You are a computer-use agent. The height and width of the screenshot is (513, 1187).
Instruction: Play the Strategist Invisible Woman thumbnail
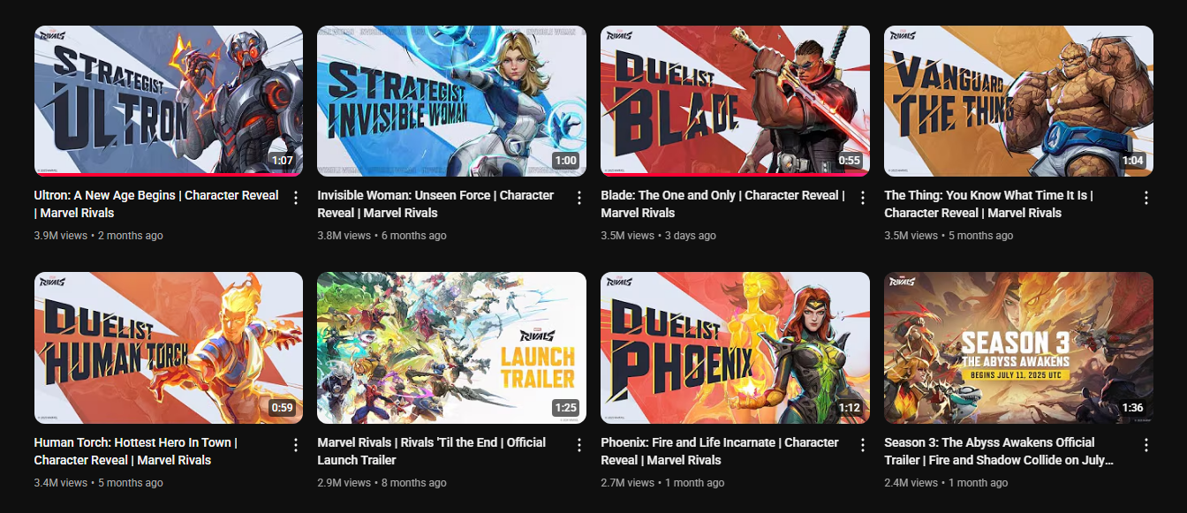tap(451, 101)
